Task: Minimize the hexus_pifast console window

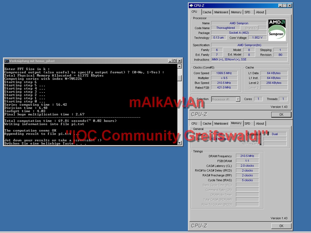Action: [x=170, y=61]
